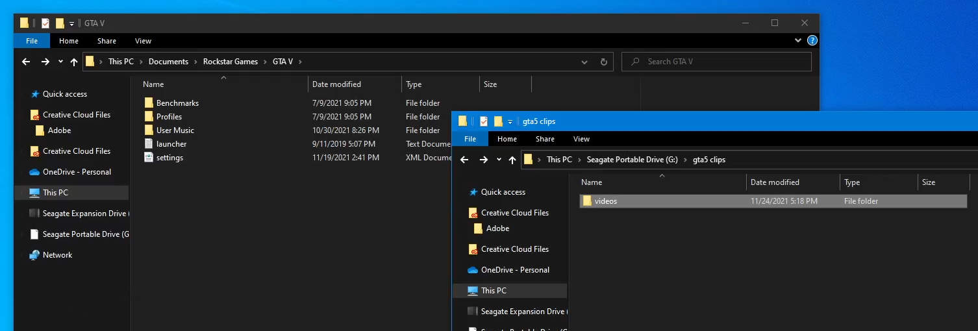
Task: Click date 11/19/2021 2:41 PM of settings
Action: pyautogui.click(x=345, y=158)
